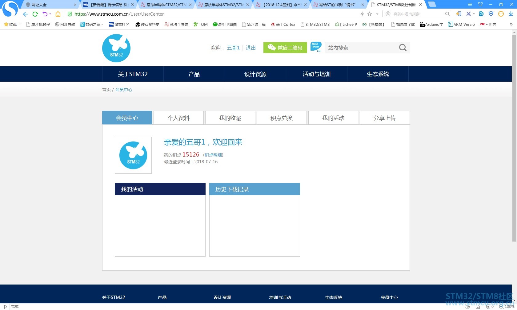517x310 pixels.
Task: Click the yellow smiley face toolbar icon
Action: (x=501, y=14)
